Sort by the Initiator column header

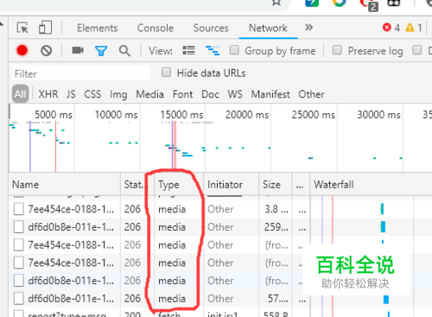click(232, 184)
